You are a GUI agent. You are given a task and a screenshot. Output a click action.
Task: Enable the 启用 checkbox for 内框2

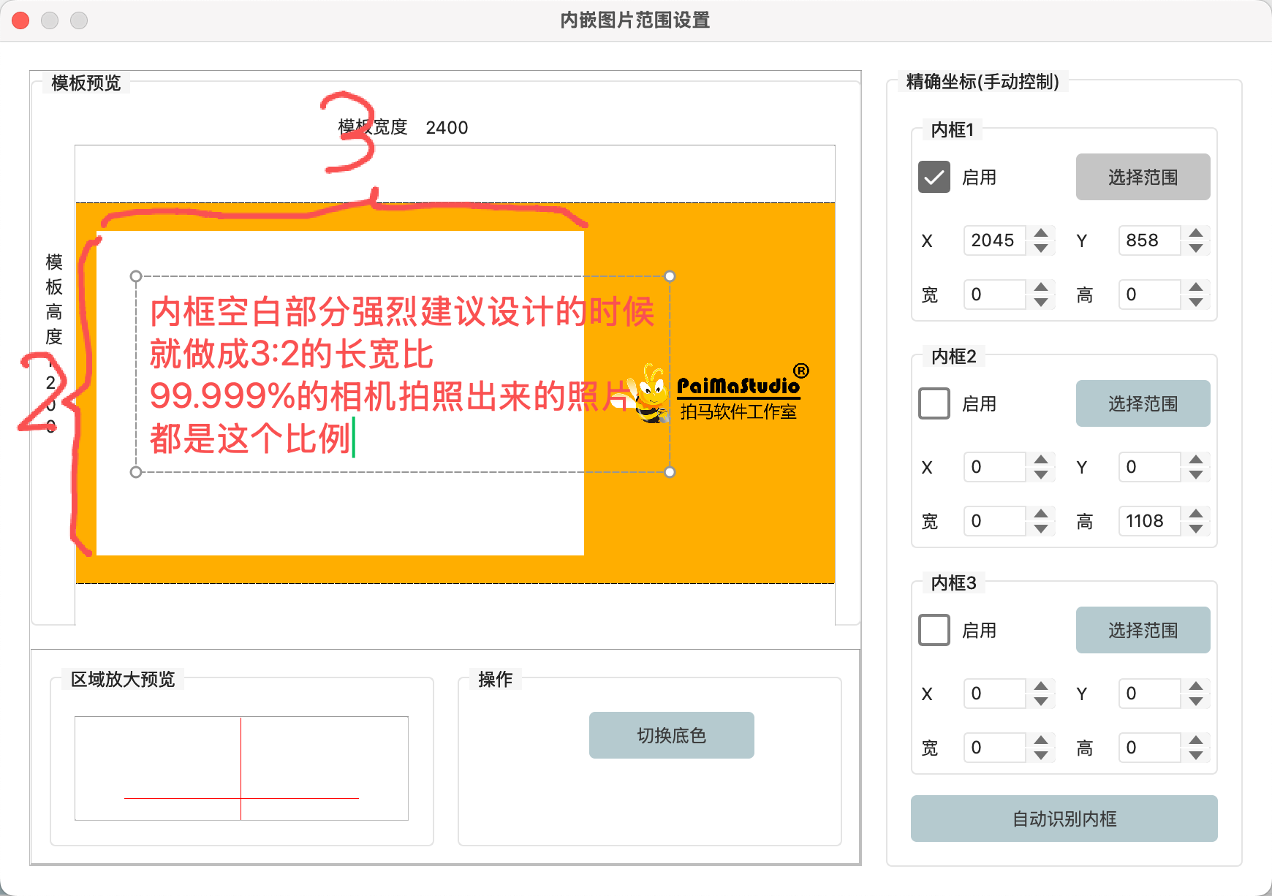(x=934, y=403)
